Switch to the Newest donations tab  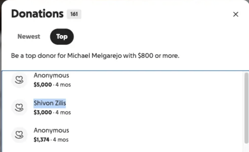click(x=29, y=37)
